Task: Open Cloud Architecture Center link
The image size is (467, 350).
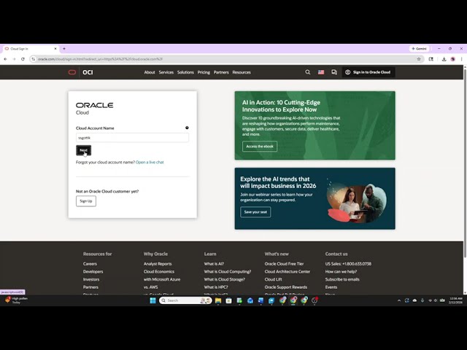Action: click(287, 271)
